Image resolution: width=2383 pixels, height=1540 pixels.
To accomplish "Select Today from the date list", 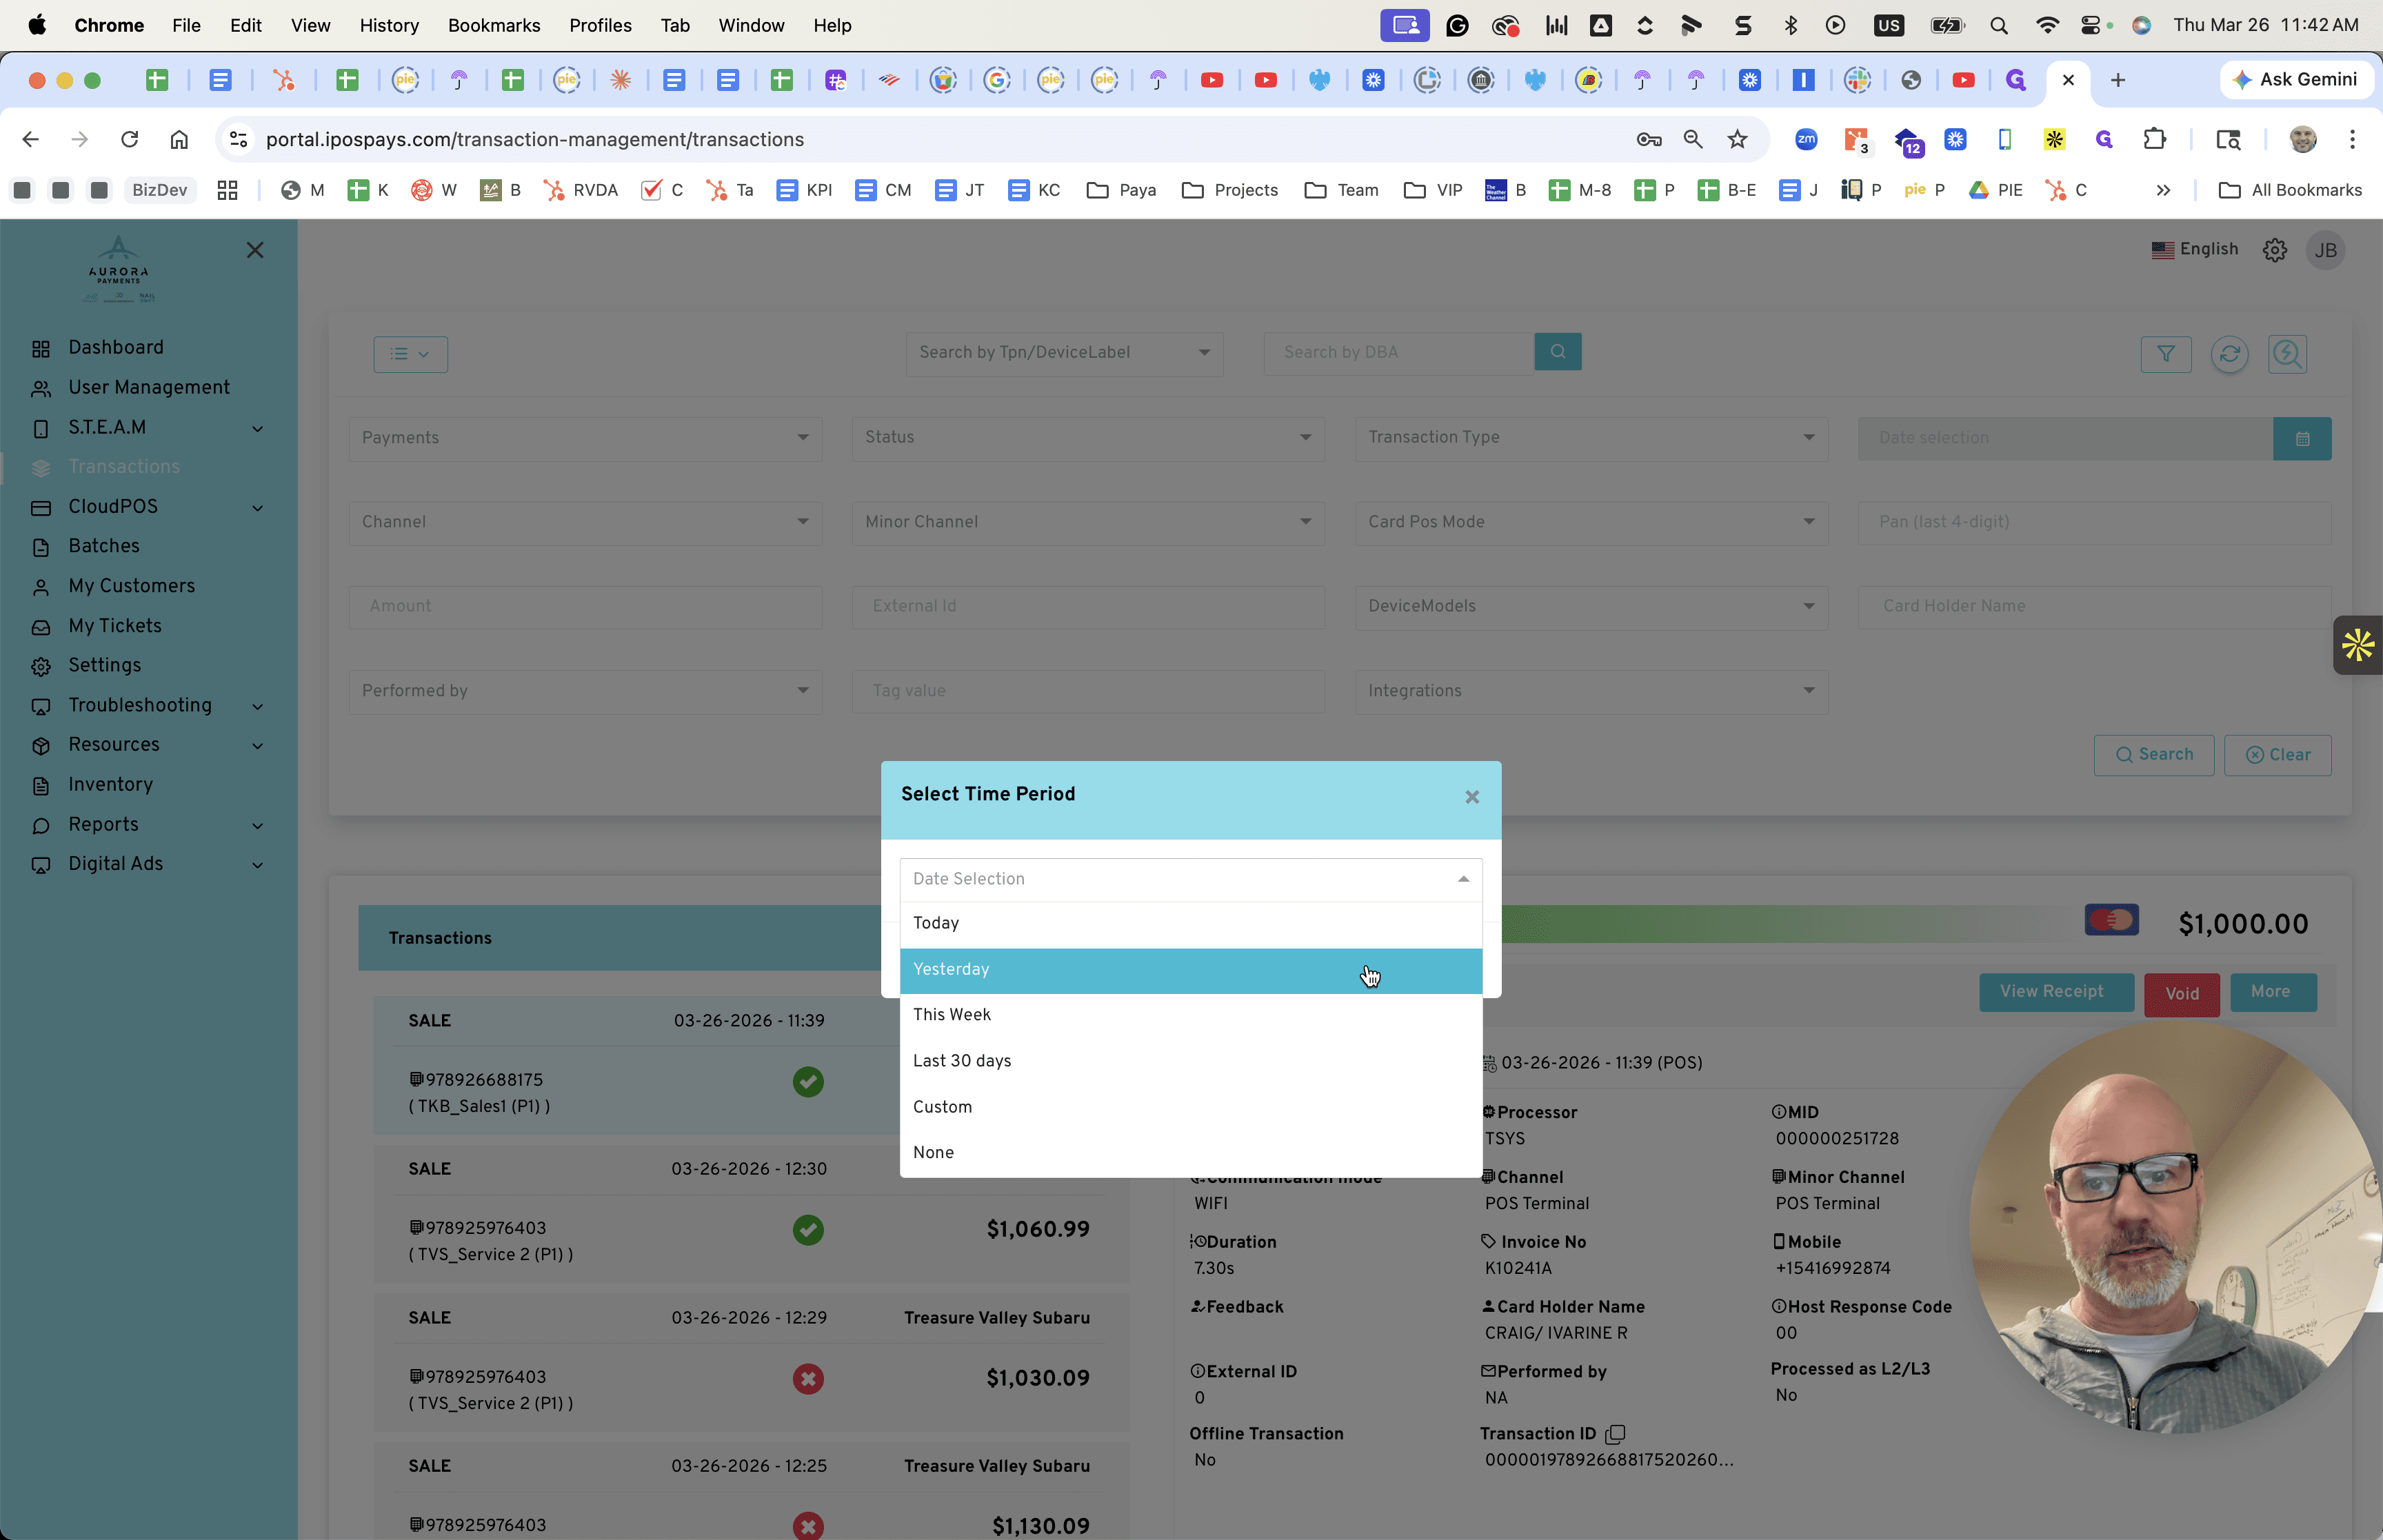I will pos(1190,923).
